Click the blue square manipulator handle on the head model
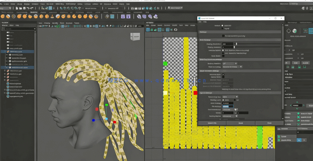This screenshot has height=161, width=313. click(93, 120)
